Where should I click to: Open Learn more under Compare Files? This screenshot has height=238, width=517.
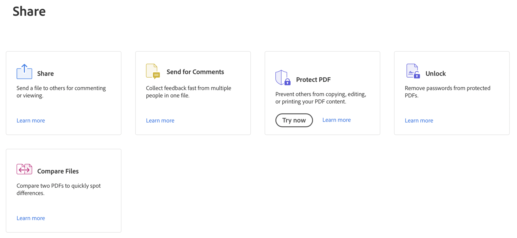click(x=31, y=218)
